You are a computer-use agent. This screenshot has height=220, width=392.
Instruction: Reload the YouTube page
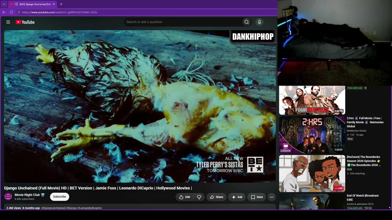[x=11, y=12]
